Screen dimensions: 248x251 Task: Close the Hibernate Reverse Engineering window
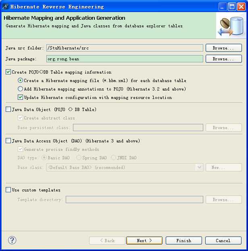click(x=241, y=7)
